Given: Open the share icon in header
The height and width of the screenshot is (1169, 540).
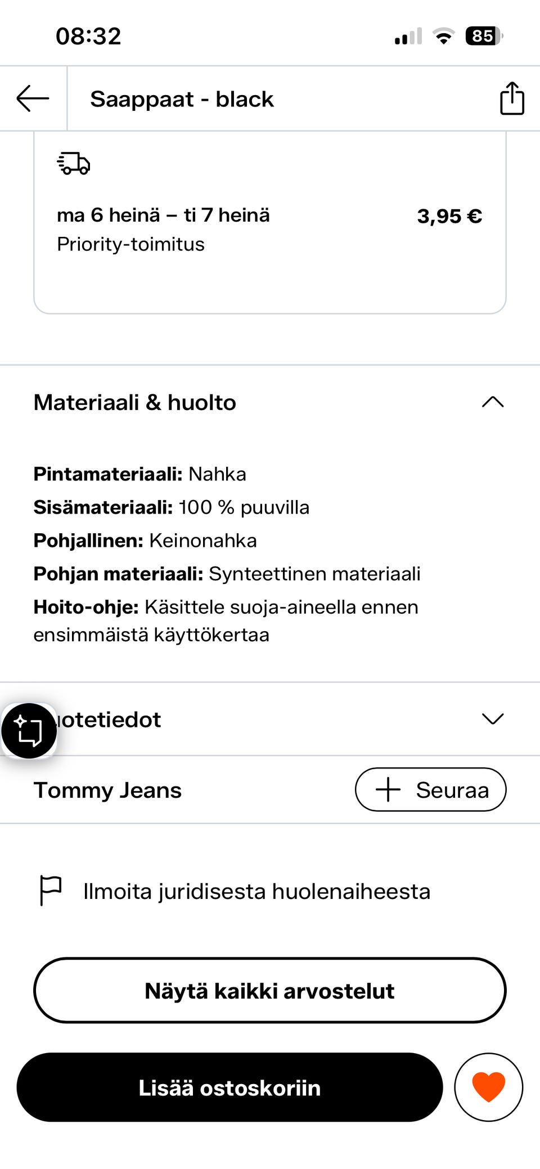Looking at the screenshot, I should coord(512,98).
